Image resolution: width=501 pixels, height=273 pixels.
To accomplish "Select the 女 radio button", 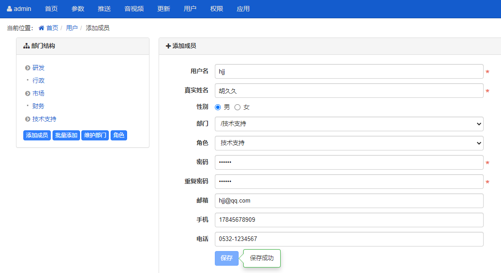I will [x=237, y=107].
